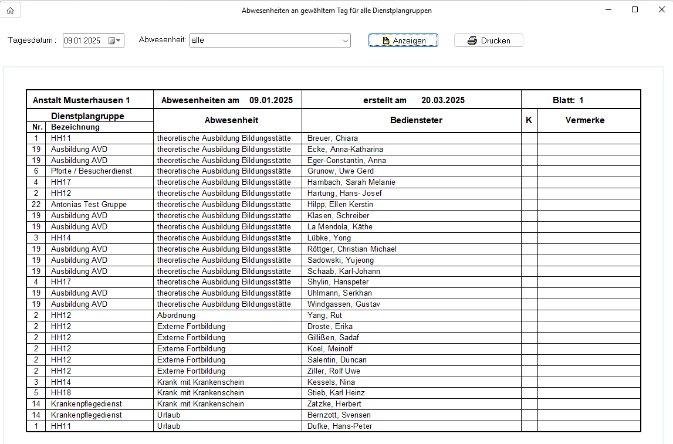Open the Tagesdatum calendar picker icon

point(114,40)
